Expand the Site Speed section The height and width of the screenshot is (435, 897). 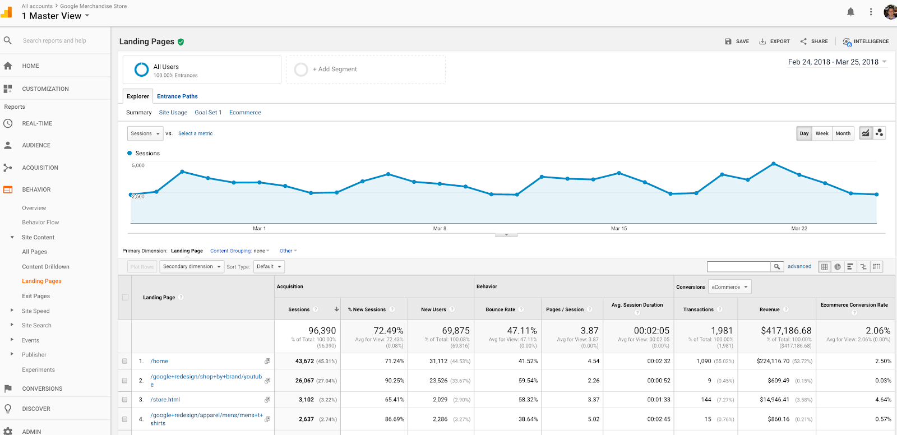click(x=12, y=311)
